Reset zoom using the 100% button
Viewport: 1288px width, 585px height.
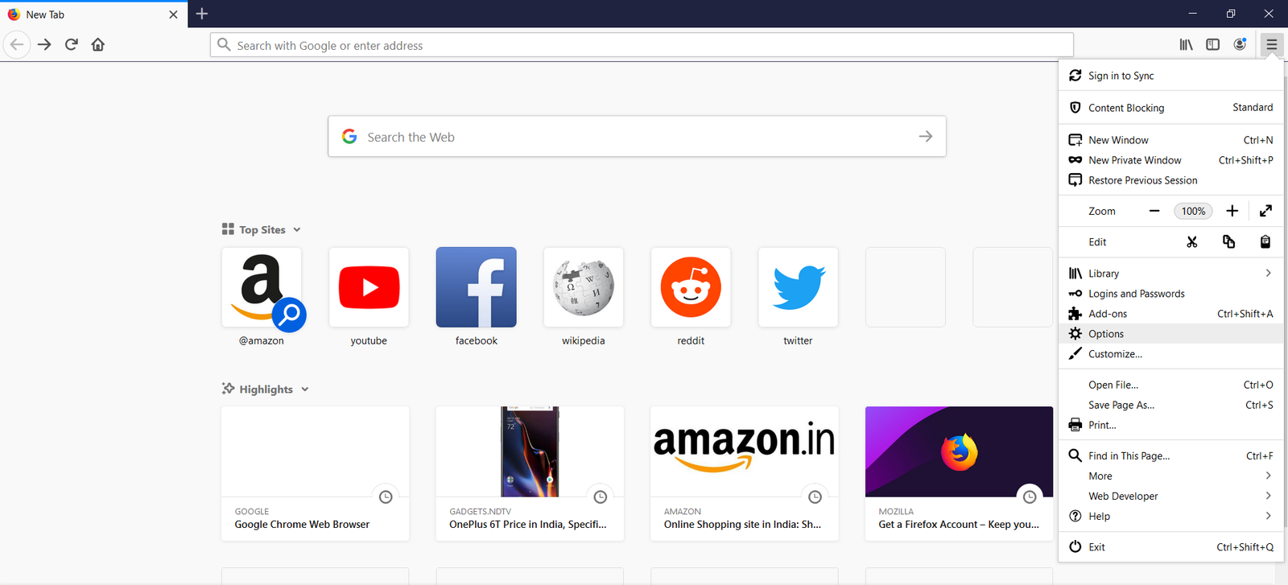(x=1193, y=211)
